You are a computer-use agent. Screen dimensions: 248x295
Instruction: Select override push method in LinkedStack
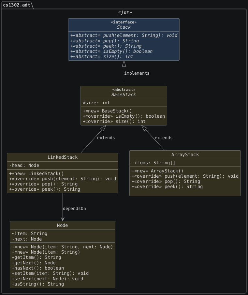coord(63,179)
